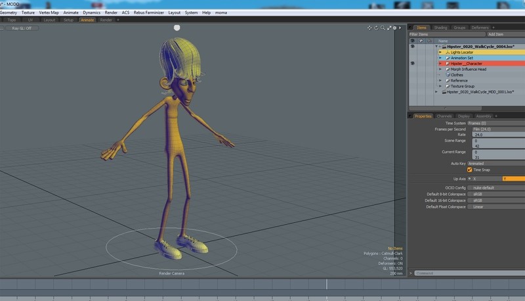Screen dimensions: 525x301
Task: Click the plus icon to add layout tab
Action: [118, 20]
